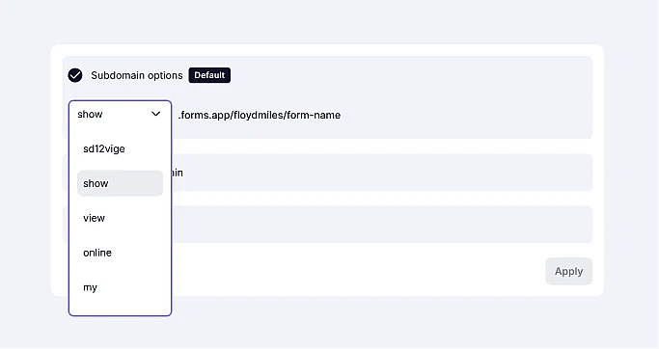The width and height of the screenshot is (659, 349).
Task: Collapse the subdomain dropdown showing 'show'
Action: (120, 114)
